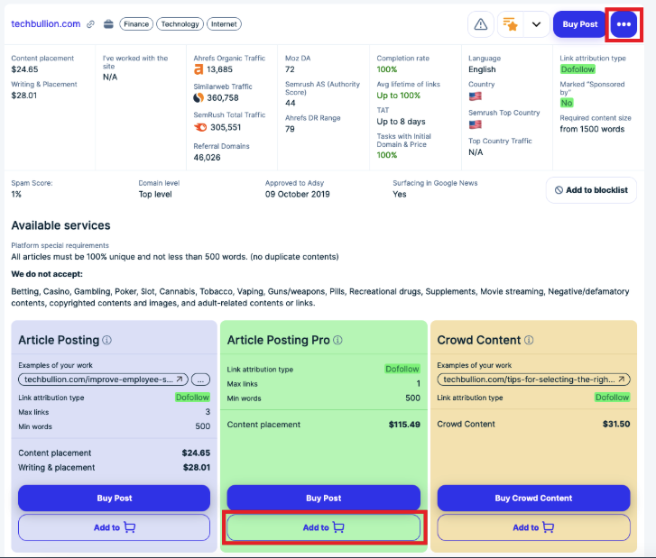Image resolution: width=656 pixels, height=558 pixels.
Task: Add site to blocklist
Action: 591,190
